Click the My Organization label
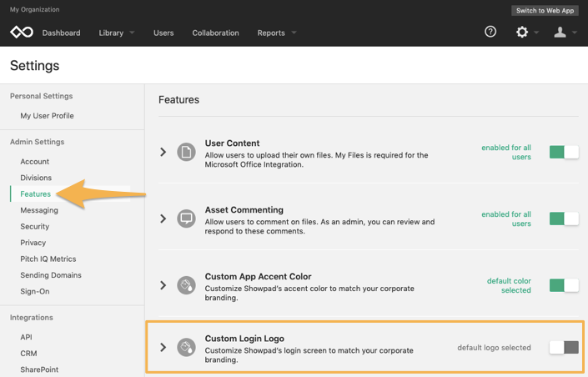 click(34, 9)
